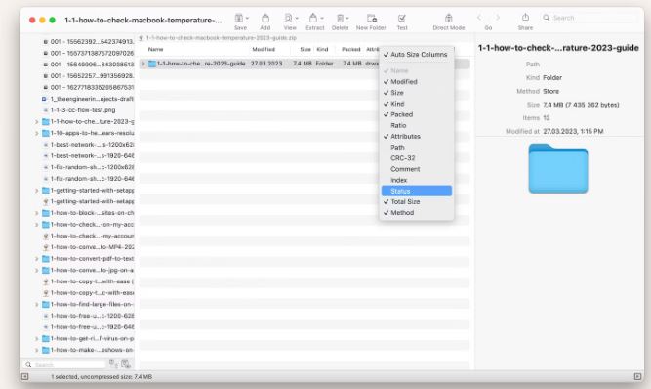The image size is (651, 389).
Task: Select highlighted Status menu entry
Action: (x=417, y=191)
